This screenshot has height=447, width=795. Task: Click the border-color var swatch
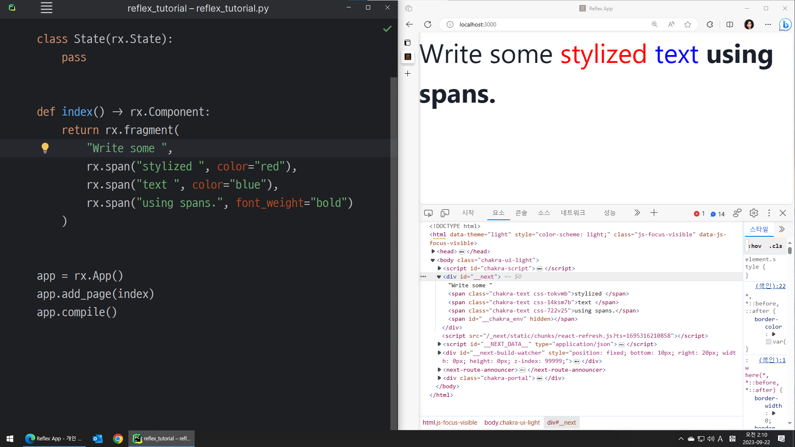click(x=768, y=342)
